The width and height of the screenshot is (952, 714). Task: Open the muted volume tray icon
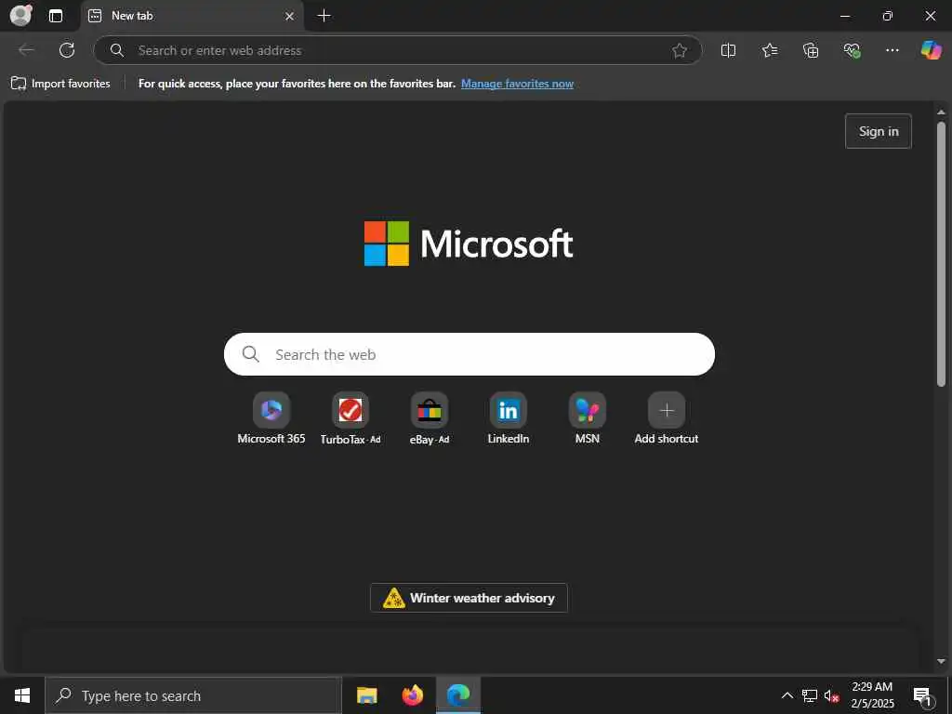click(831, 695)
